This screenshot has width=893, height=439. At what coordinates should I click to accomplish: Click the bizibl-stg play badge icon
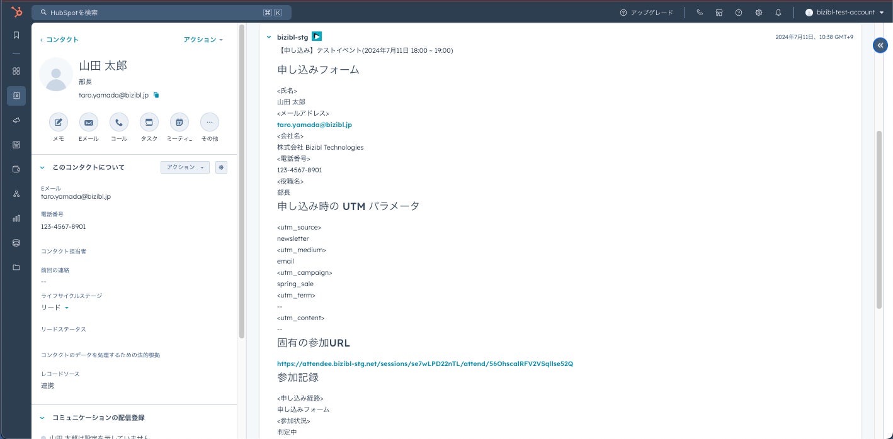[317, 37]
